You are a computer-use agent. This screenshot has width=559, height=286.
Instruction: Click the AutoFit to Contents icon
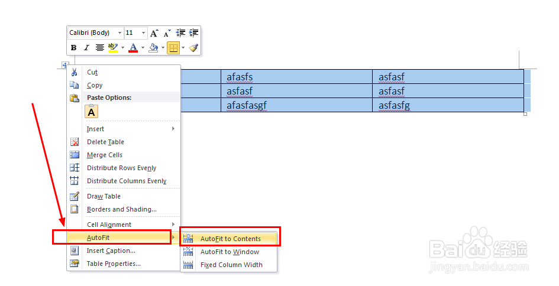point(188,239)
